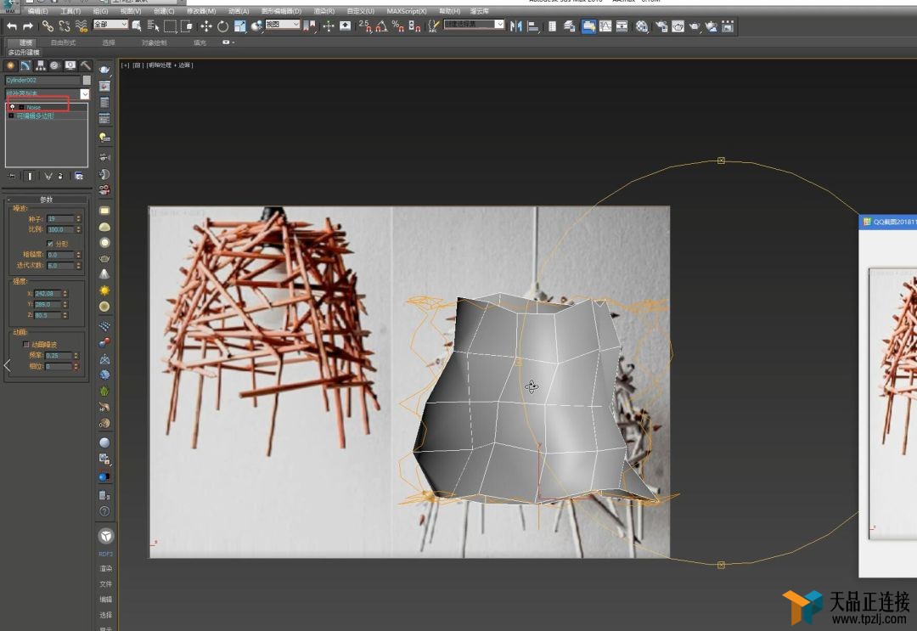This screenshot has height=631, width=917.
Task: Click the 比例 scale spinner arrows
Action: 78,229
